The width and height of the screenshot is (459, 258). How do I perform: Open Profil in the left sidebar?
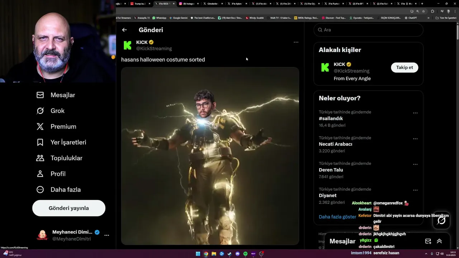tap(51, 174)
